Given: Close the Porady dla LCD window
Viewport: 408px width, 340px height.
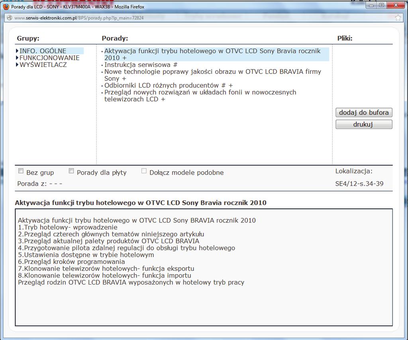Looking at the screenshot, I should [396, 5].
